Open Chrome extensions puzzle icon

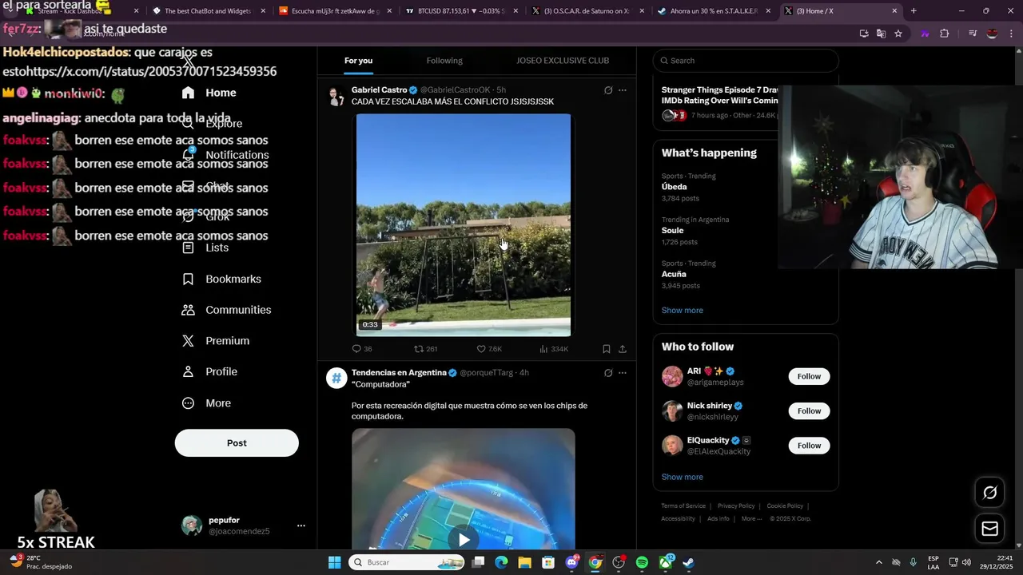pyautogui.click(x=945, y=34)
